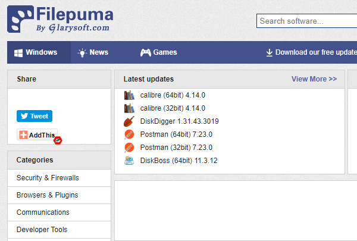Open Postman (64bit) 7.23.0
The width and height of the screenshot is (357, 241).
click(x=176, y=134)
